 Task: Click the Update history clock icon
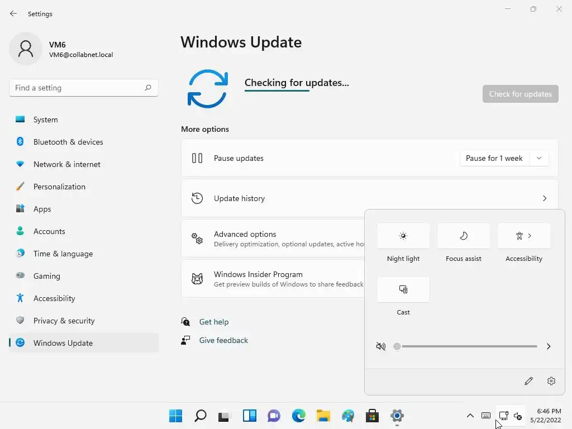[x=197, y=198]
